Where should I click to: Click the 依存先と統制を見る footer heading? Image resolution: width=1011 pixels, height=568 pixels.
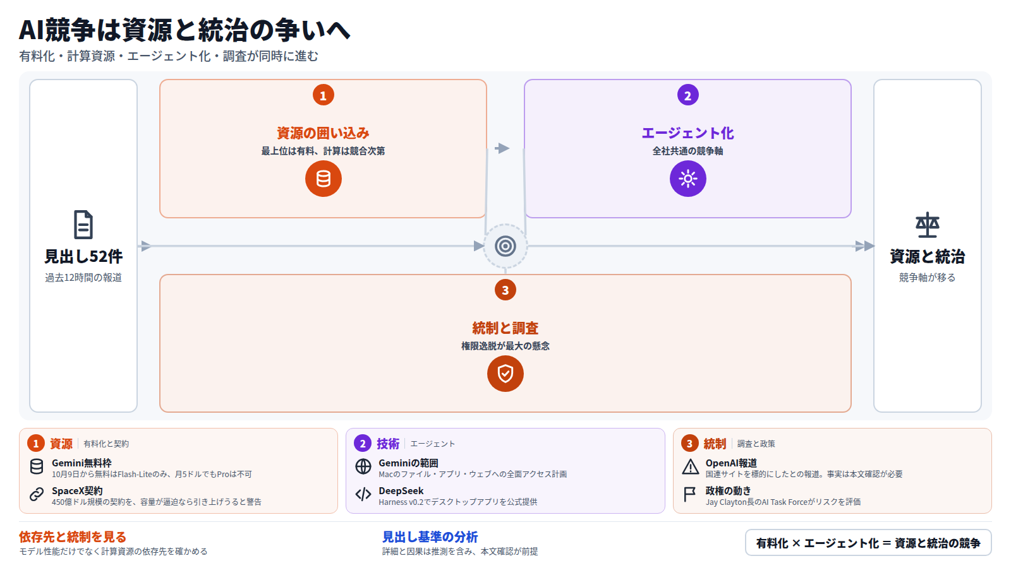coord(73,537)
